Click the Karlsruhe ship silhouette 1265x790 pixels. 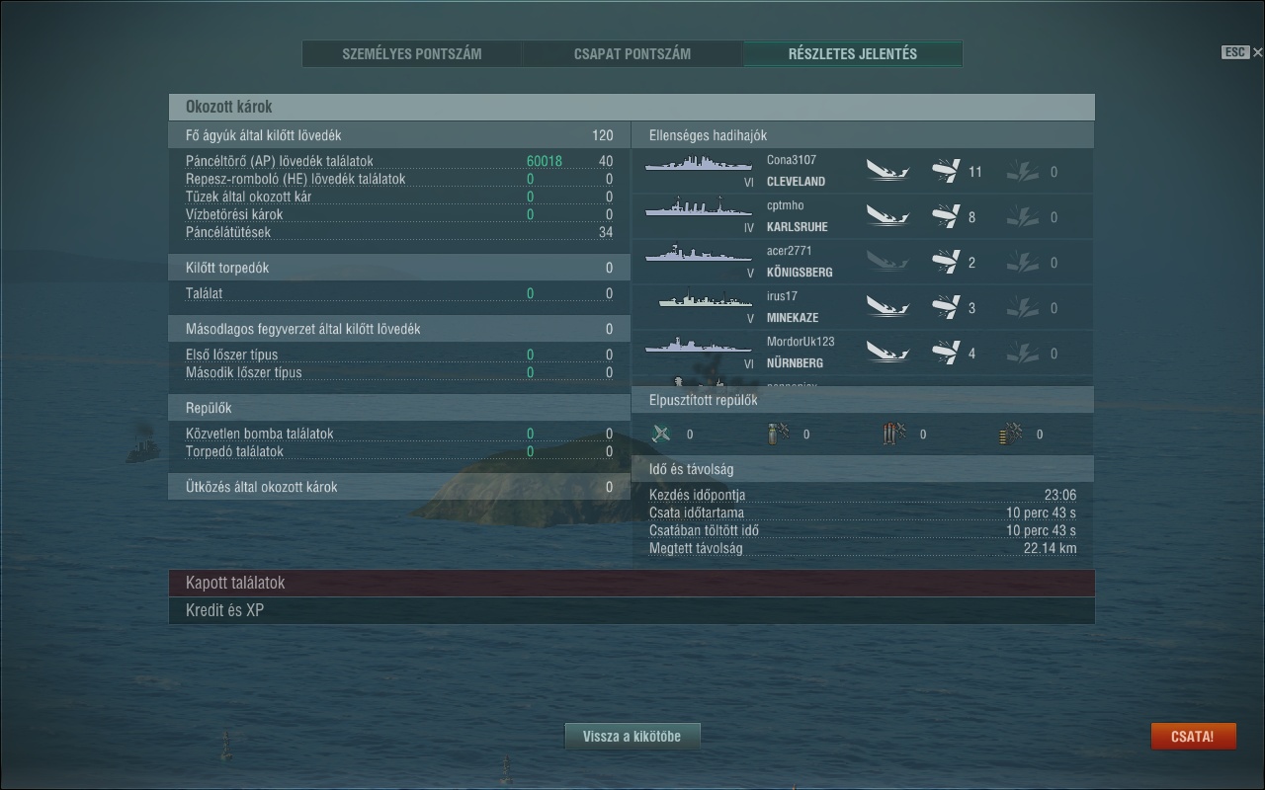click(x=698, y=208)
